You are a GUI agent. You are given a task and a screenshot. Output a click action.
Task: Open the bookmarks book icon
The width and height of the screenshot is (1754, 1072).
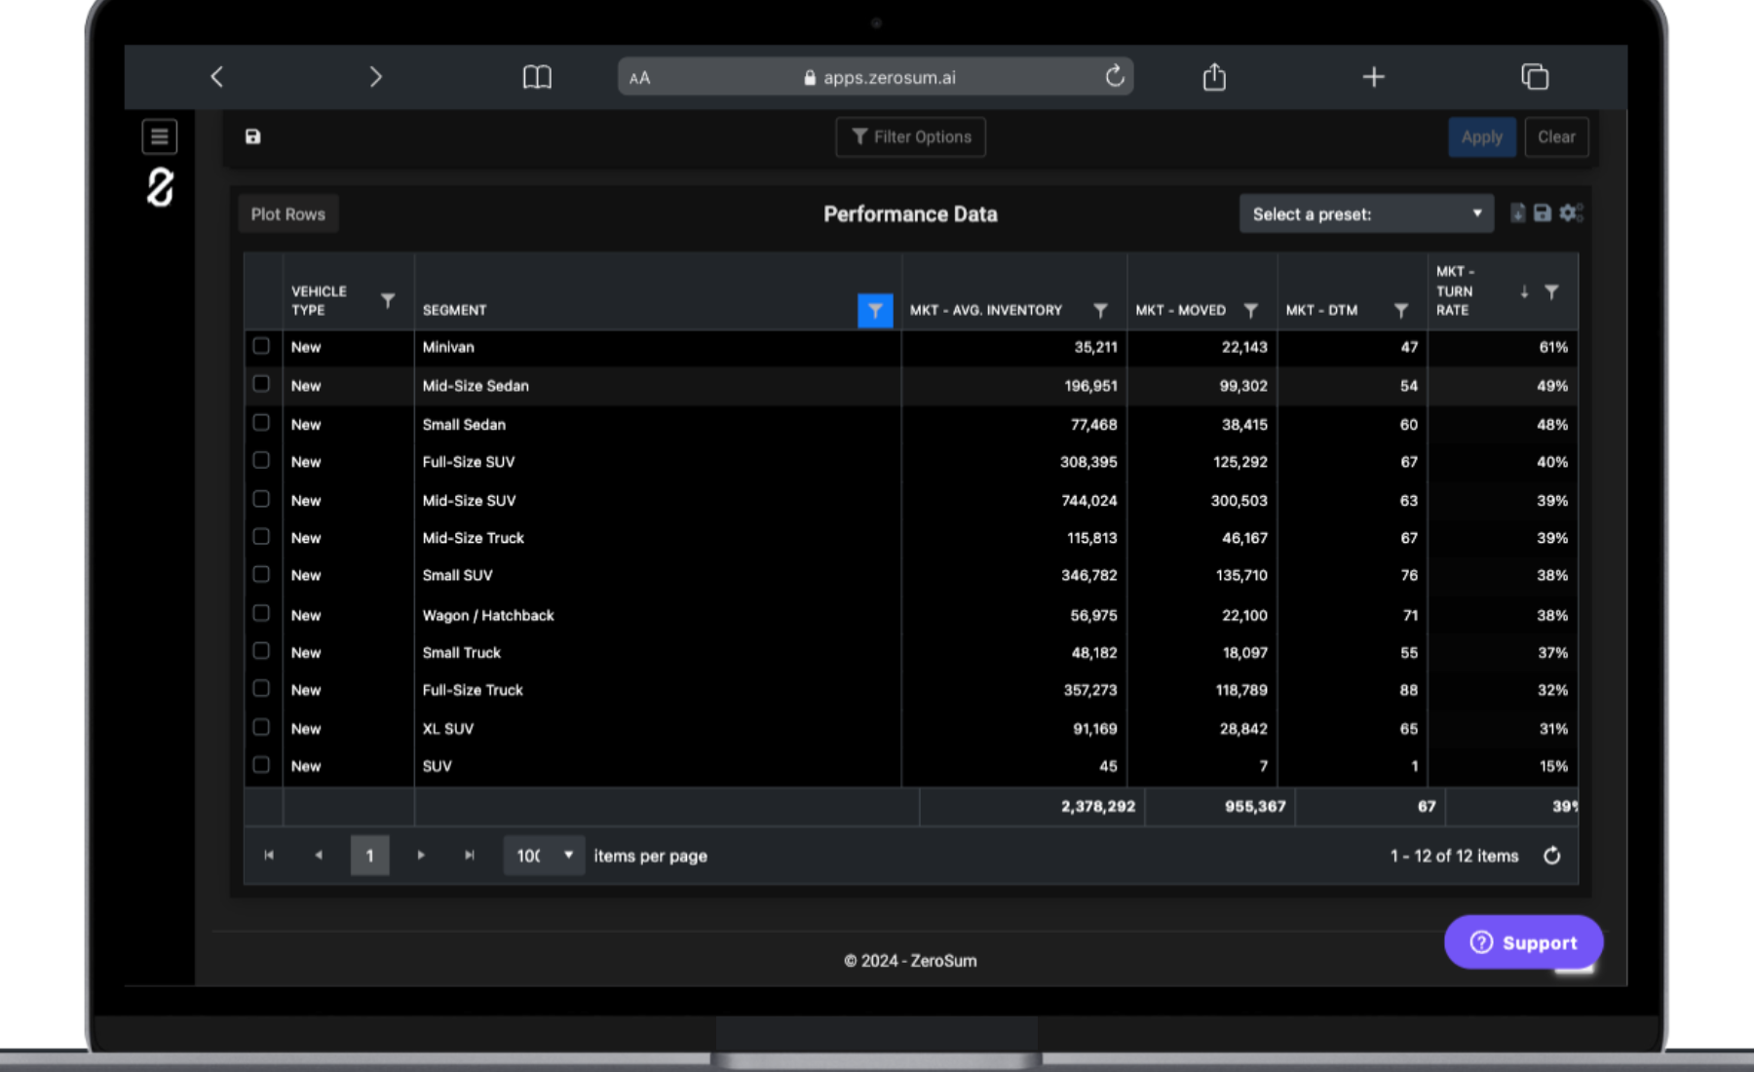click(537, 77)
